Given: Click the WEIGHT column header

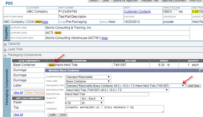Looking at the screenshot, I should click(x=164, y=61).
